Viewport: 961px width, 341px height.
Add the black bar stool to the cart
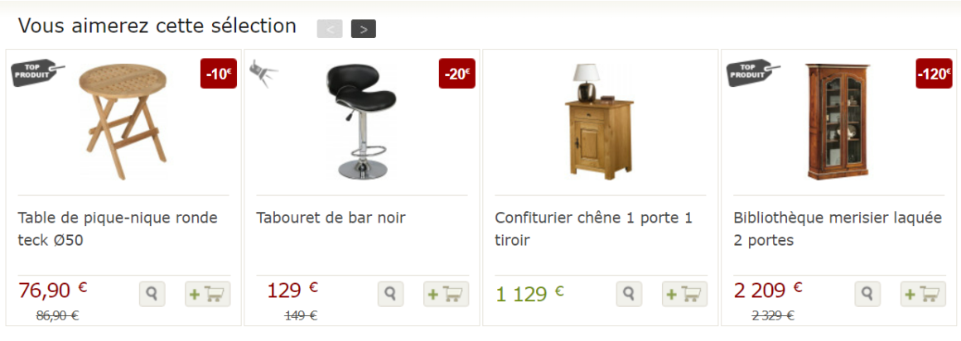click(447, 294)
